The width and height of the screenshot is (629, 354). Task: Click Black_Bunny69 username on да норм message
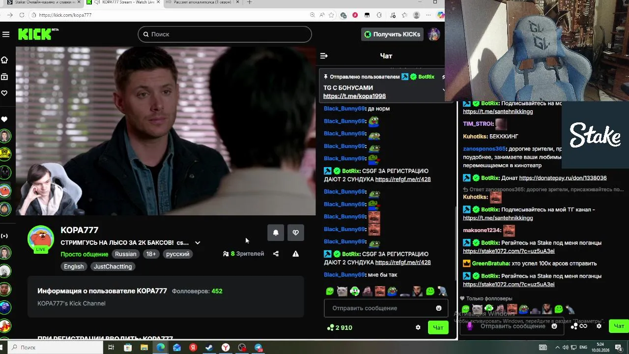tap(344, 109)
